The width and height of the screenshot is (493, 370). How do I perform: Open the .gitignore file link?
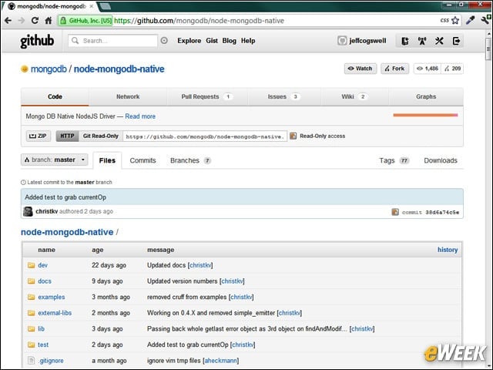click(51, 361)
